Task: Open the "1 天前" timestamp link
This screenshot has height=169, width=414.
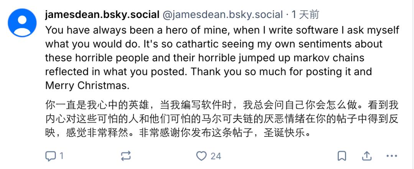Action: 305,15
